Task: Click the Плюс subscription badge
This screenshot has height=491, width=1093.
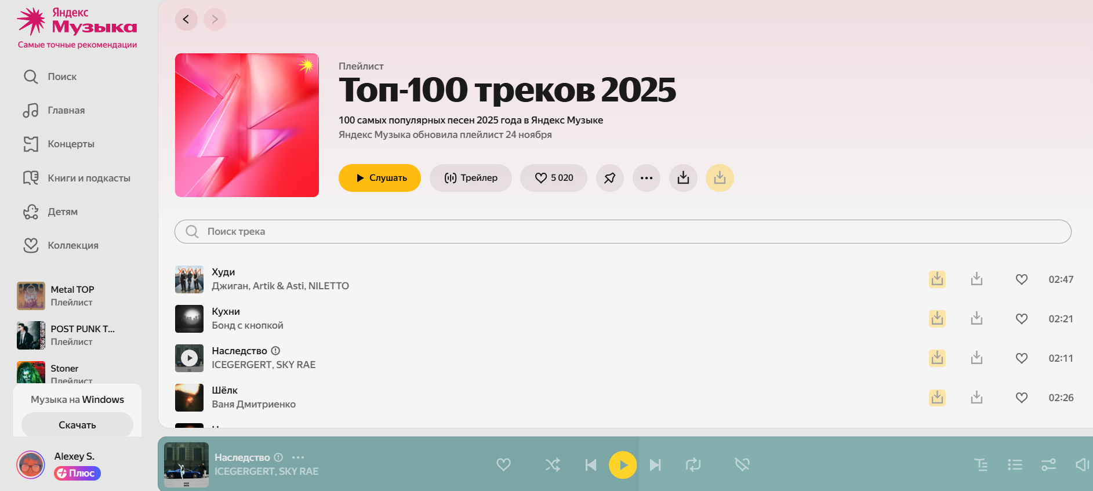Action: 77,473
